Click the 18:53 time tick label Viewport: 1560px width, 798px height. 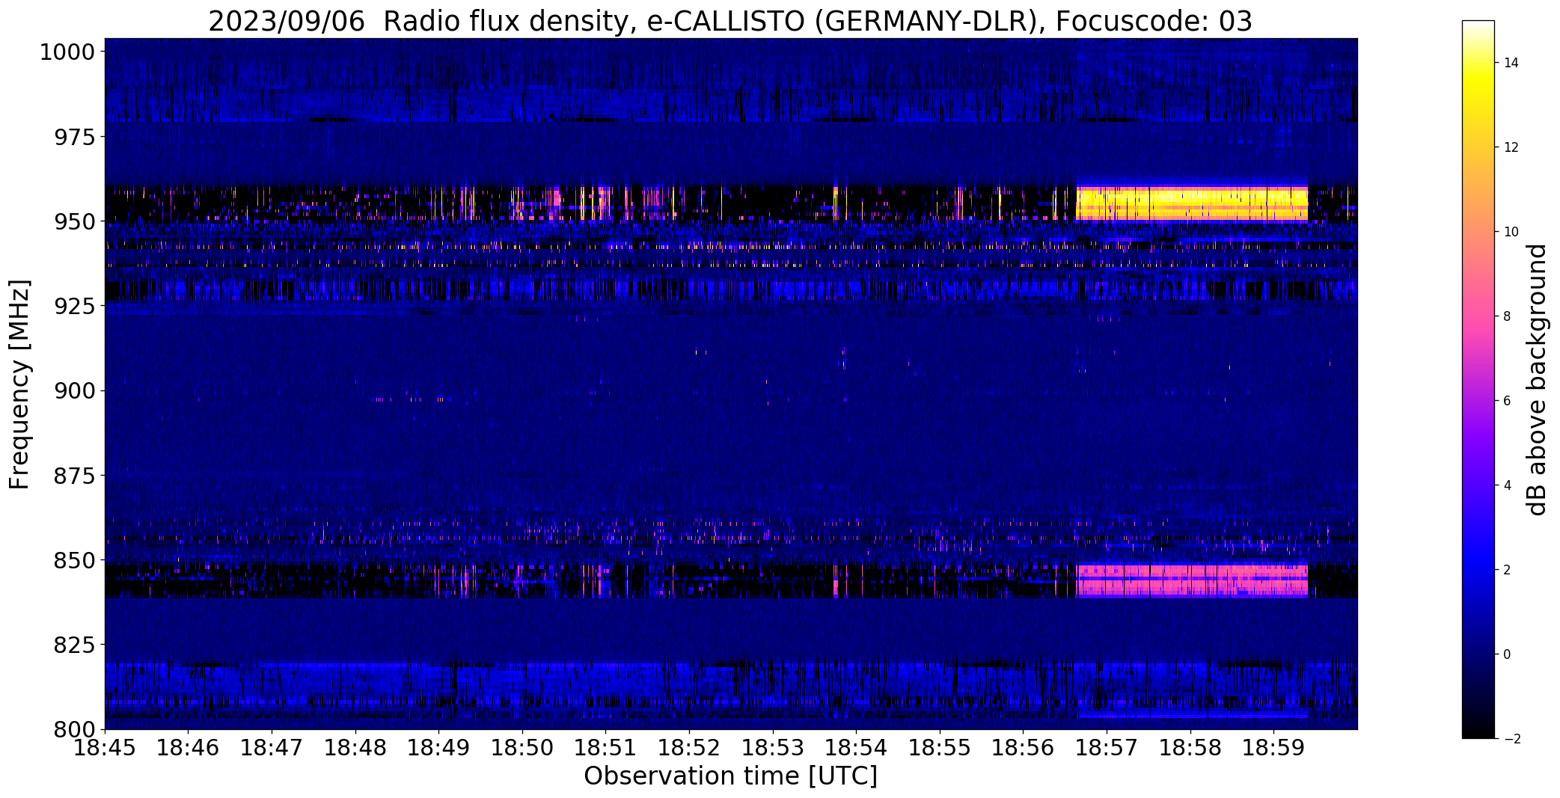[773, 748]
